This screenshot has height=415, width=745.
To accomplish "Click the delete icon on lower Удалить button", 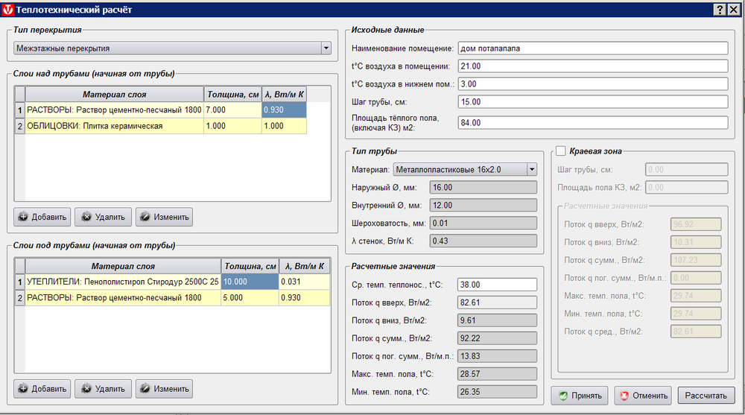I will pos(86,389).
